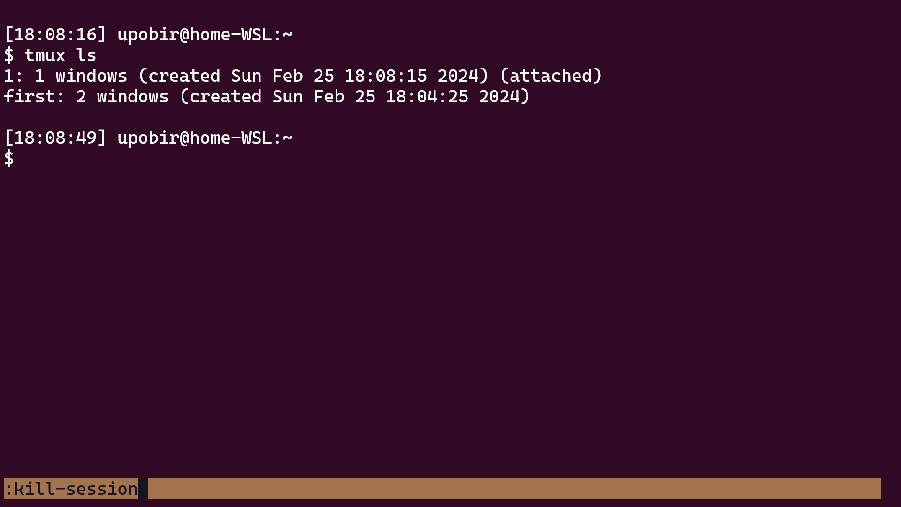Click the 18:08:15 creation time
Viewport: 901px width, 507px height.
point(385,76)
